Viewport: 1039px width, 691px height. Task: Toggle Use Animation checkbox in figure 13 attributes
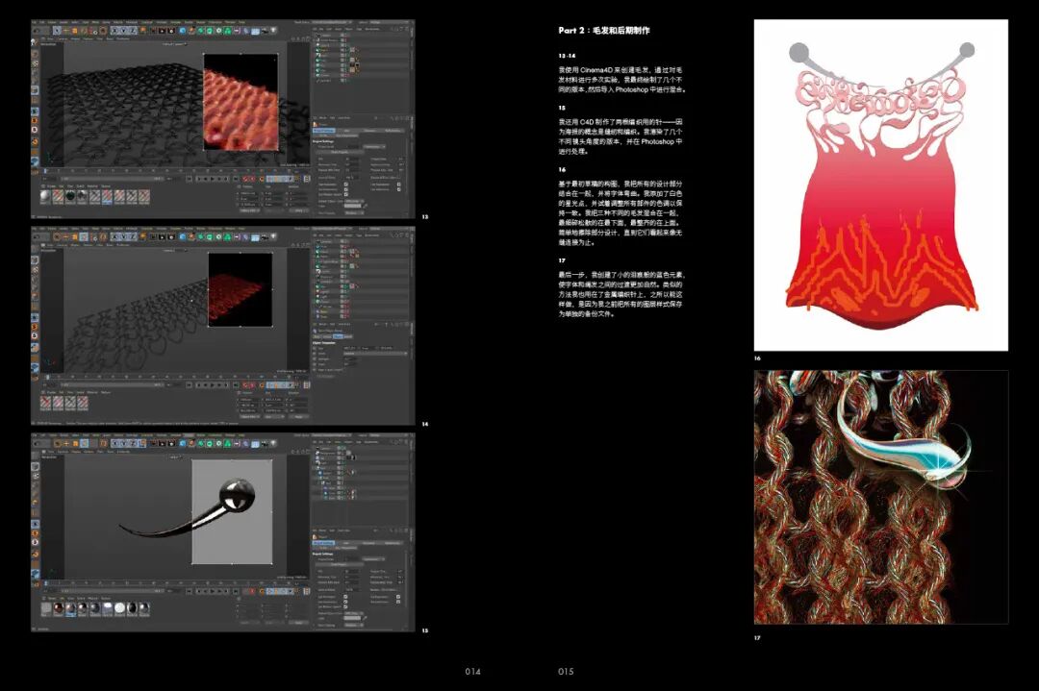click(x=346, y=184)
